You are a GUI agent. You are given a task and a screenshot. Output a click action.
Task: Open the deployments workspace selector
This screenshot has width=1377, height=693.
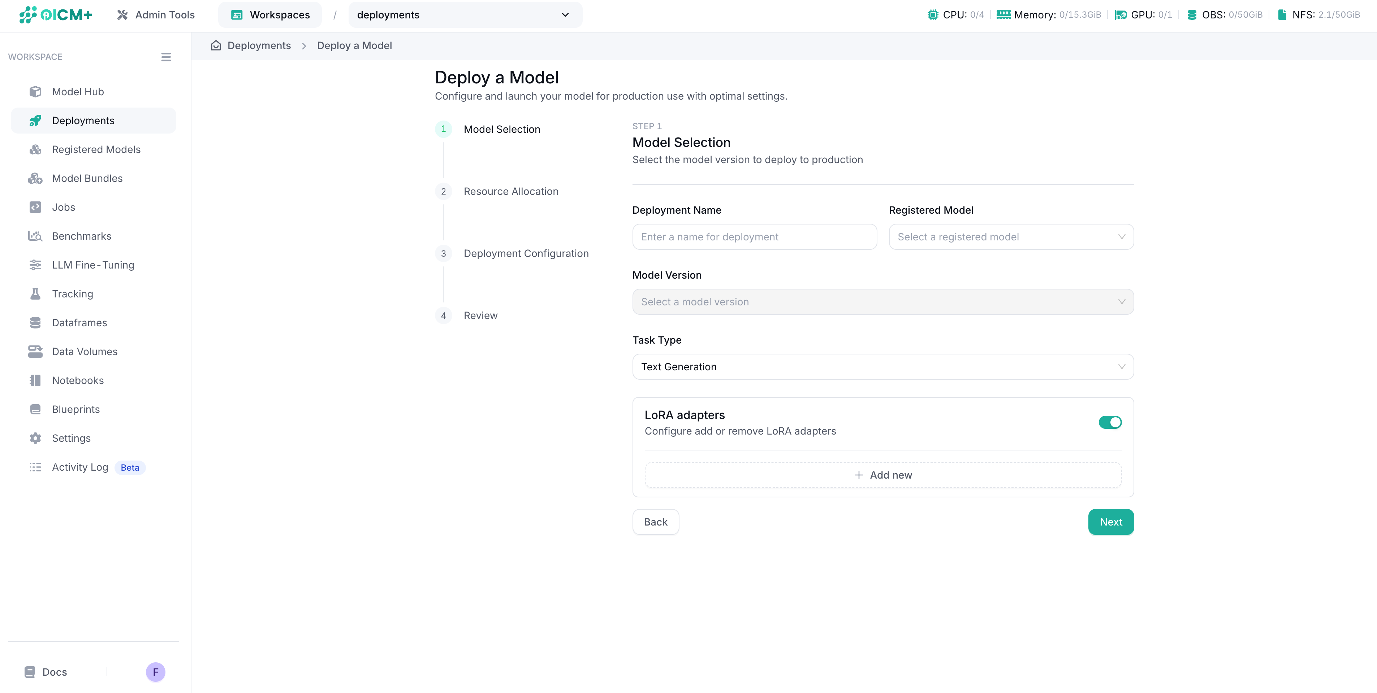coord(465,15)
